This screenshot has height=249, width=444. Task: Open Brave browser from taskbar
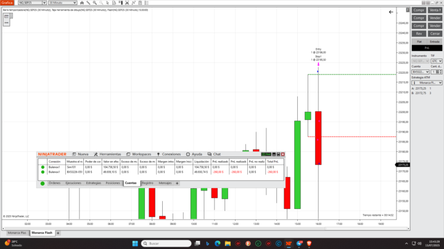pos(309,243)
